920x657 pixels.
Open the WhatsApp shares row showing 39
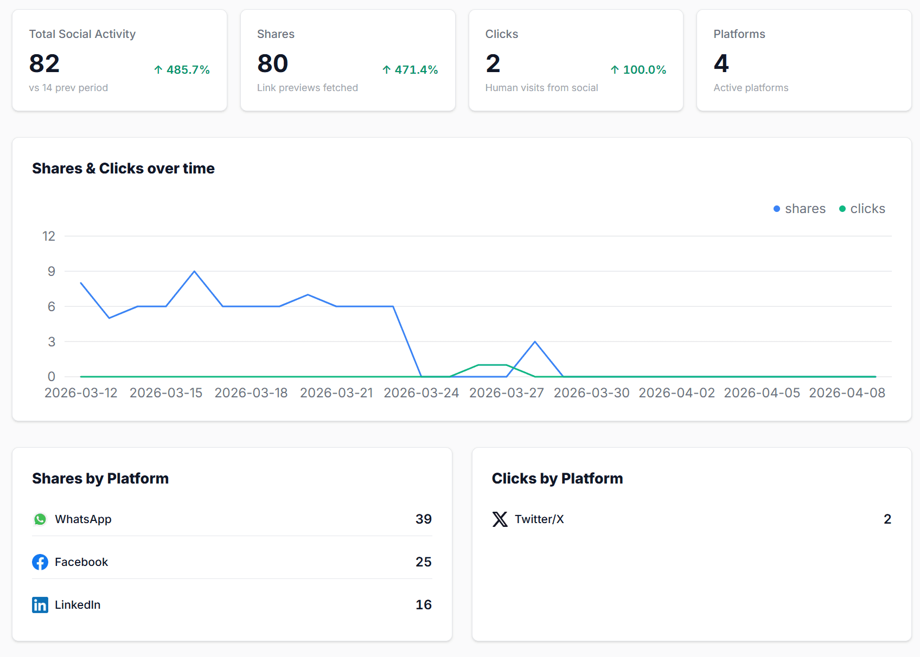point(232,519)
